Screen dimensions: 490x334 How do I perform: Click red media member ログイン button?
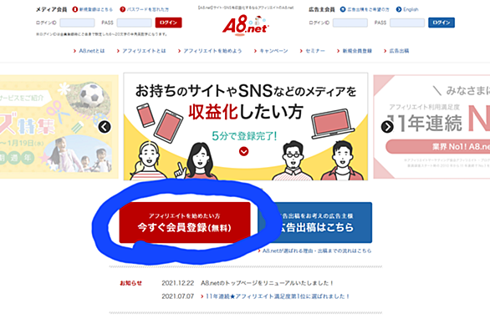(168, 23)
